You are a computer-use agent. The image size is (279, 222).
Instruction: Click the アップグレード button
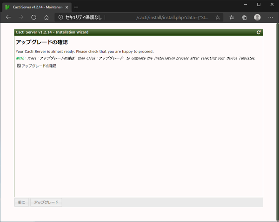coord(46,202)
